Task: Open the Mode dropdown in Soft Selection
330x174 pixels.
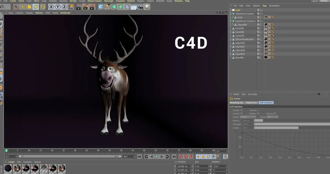Action: 273,117
